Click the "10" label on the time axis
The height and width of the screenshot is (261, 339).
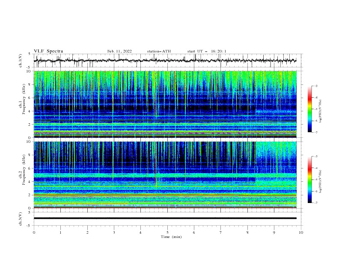[301, 232]
